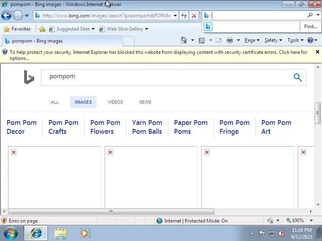Click the horizontal scrollbar thumb
The width and height of the screenshot is (322, 241).
point(111,211)
